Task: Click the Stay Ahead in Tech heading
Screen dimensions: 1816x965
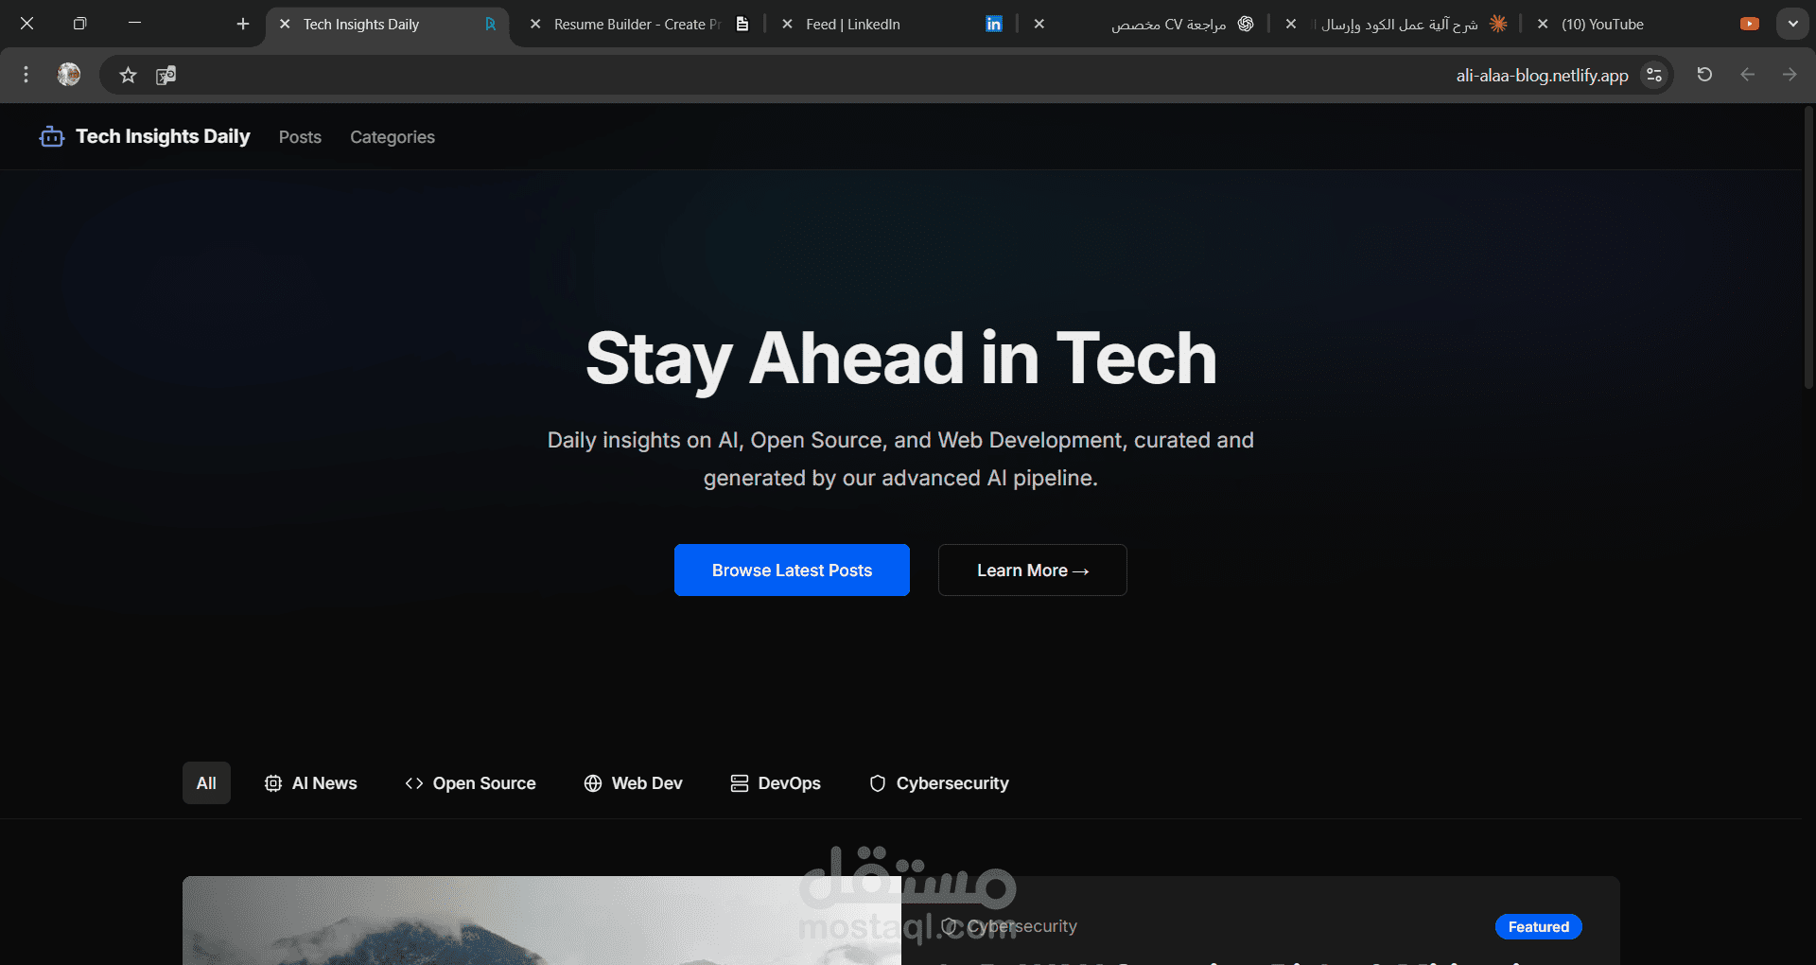Action: pos(900,359)
